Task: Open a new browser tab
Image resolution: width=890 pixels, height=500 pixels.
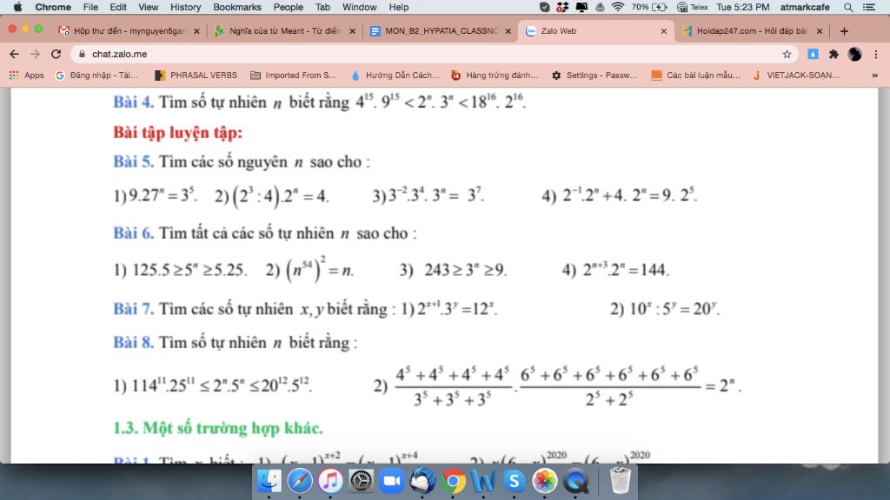Action: 844,30
